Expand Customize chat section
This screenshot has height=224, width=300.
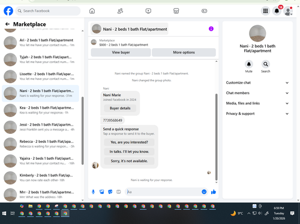click(x=257, y=83)
